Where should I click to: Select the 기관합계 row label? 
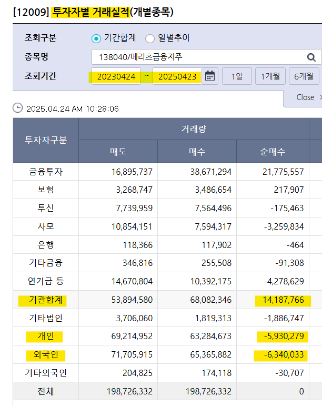click(x=46, y=300)
